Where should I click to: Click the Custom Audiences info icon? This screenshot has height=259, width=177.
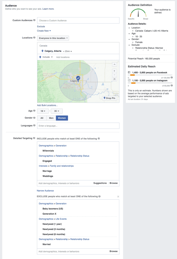(x=34, y=20)
